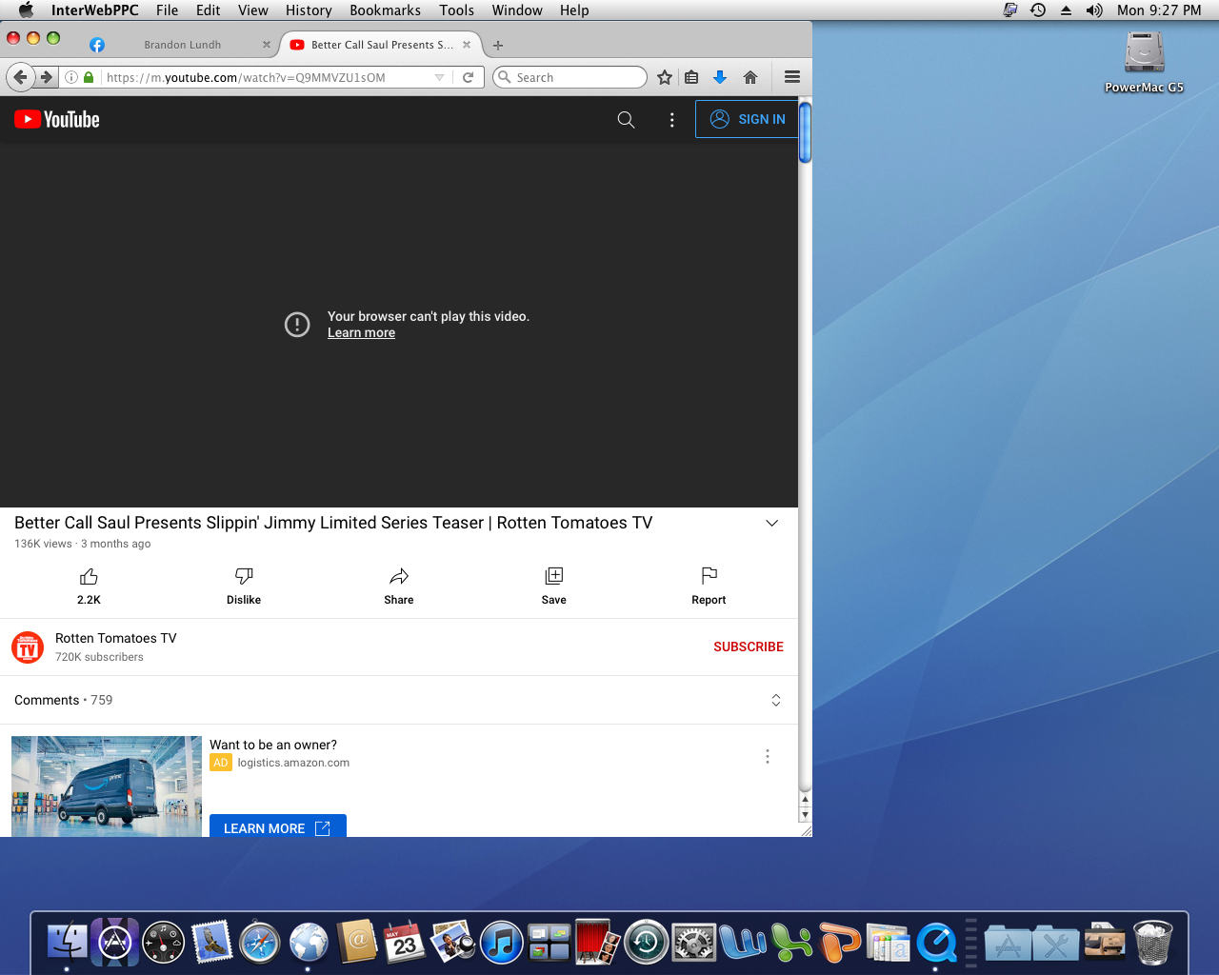Screen dimensions: 1219x975
Task: Open iCal from the Dock
Action: pyautogui.click(x=405, y=943)
